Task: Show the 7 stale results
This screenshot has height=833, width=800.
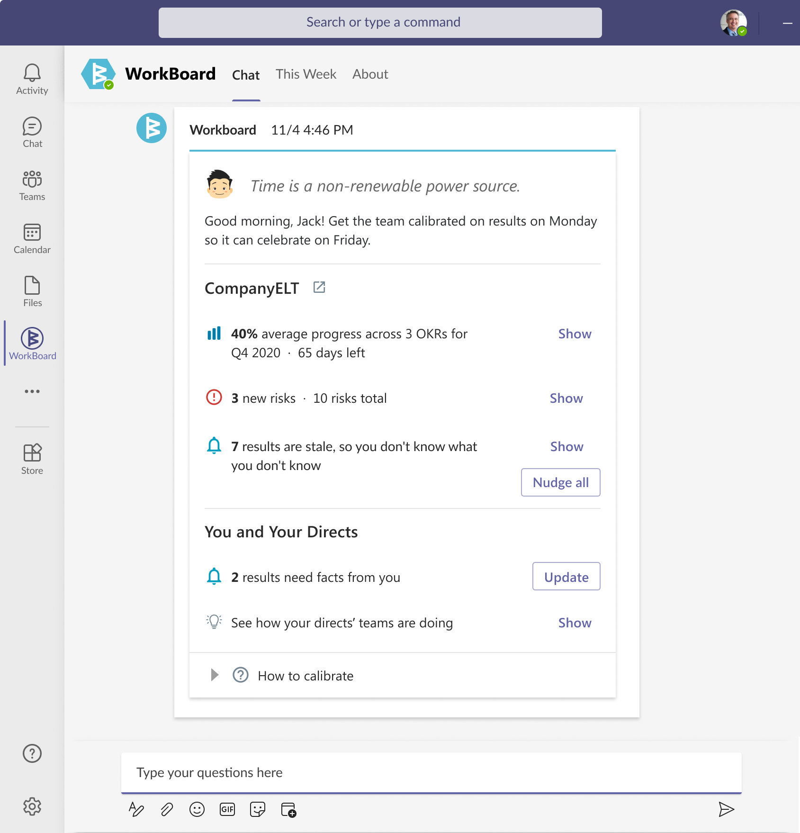Action: (x=566, y=446)
